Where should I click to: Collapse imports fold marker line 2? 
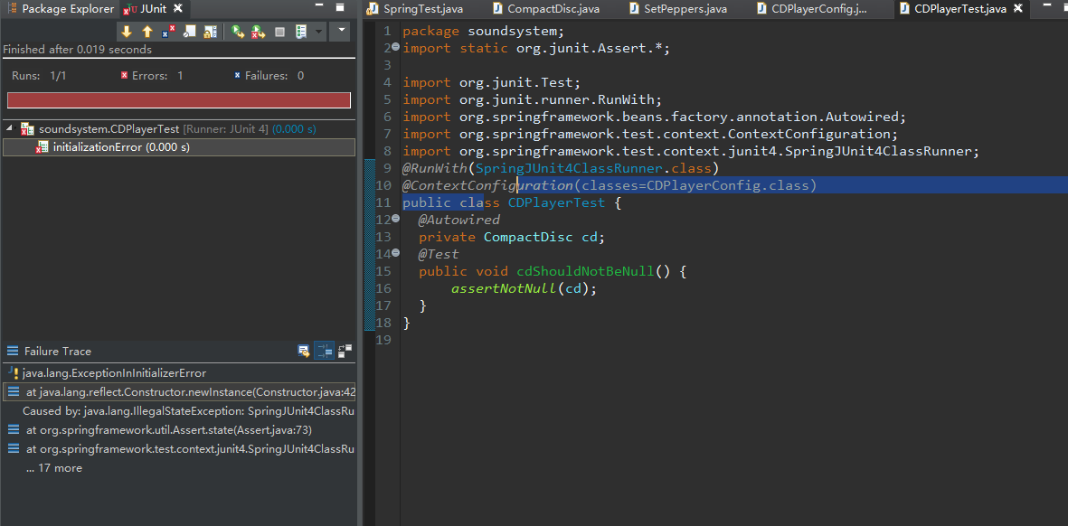pos(396,47)
